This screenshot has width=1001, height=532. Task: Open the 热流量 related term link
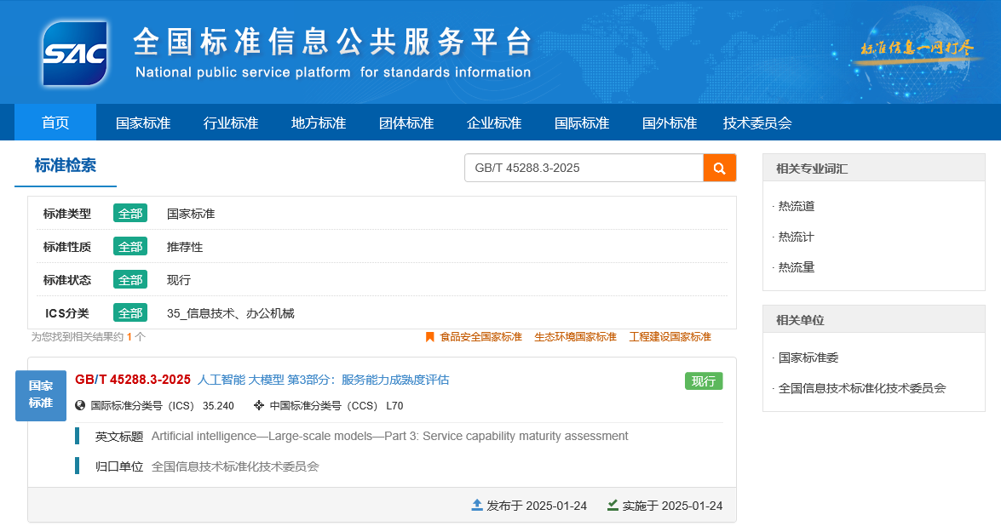click(x=796, y=267)
